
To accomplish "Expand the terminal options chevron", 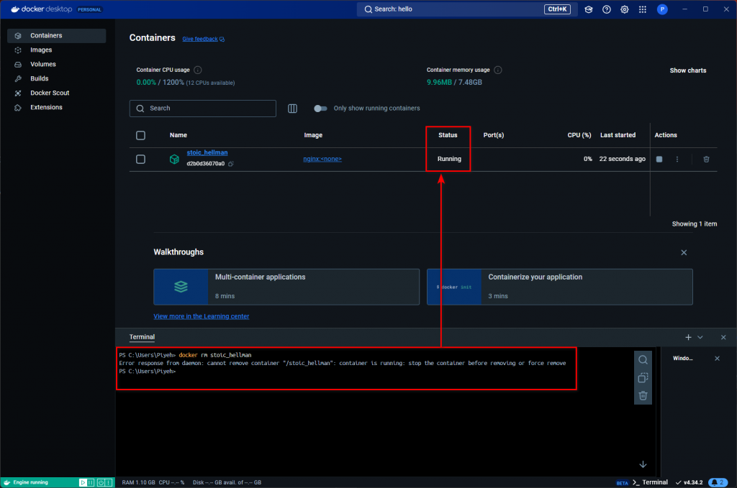I will point(700,337).
